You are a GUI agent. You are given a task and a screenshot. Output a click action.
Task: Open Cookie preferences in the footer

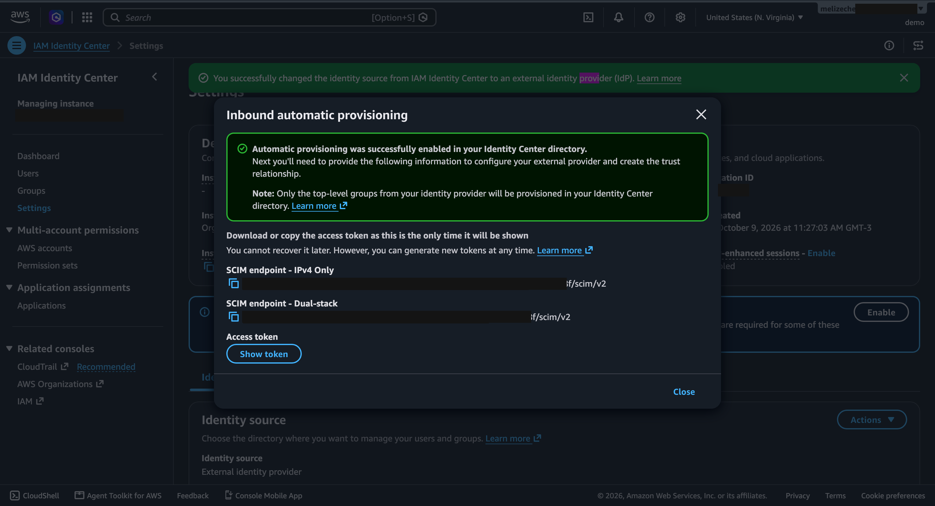893,495
